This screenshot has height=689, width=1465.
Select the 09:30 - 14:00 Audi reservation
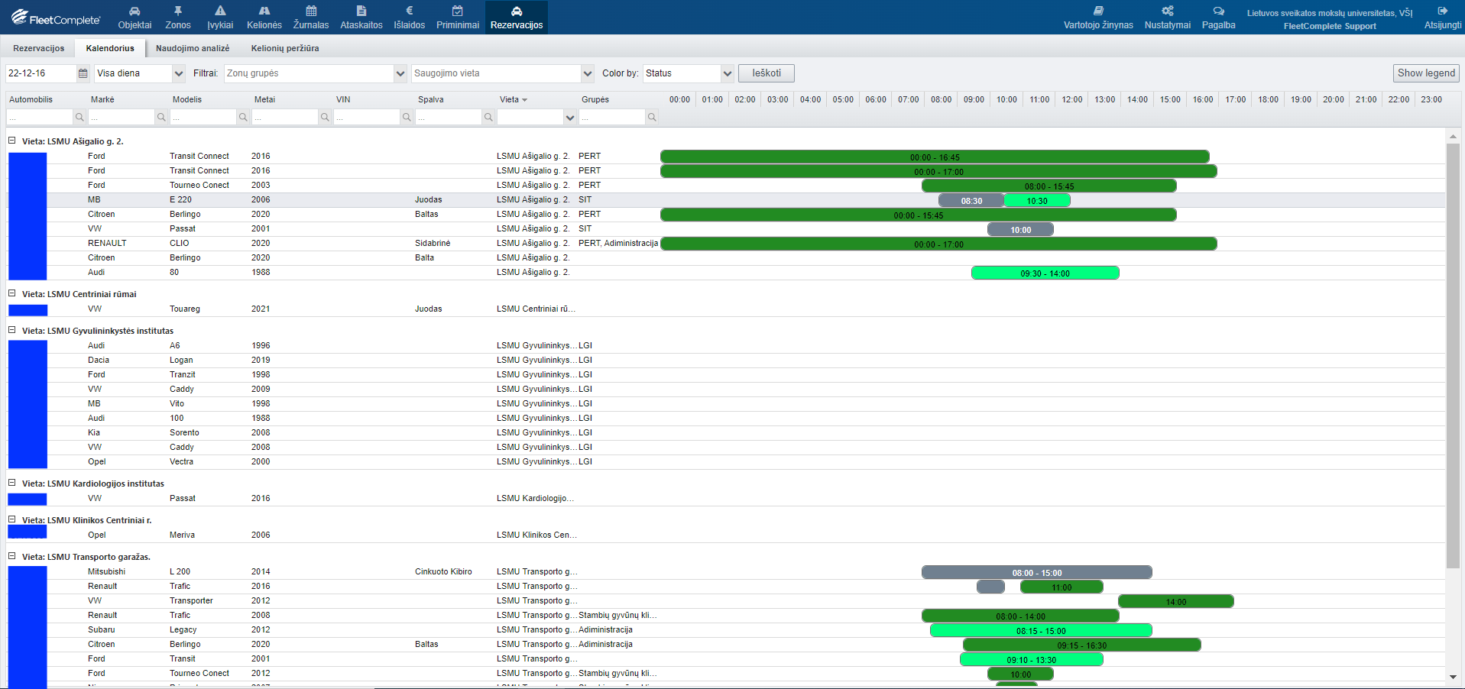1045,273
